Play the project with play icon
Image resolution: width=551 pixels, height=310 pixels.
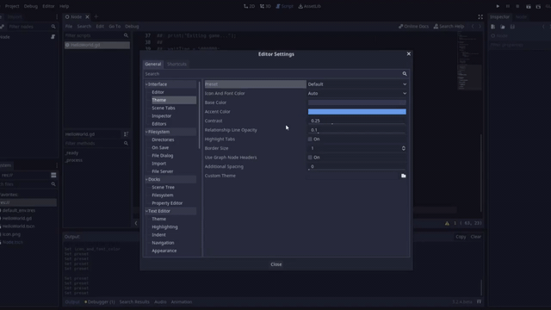tap(498, 6)
